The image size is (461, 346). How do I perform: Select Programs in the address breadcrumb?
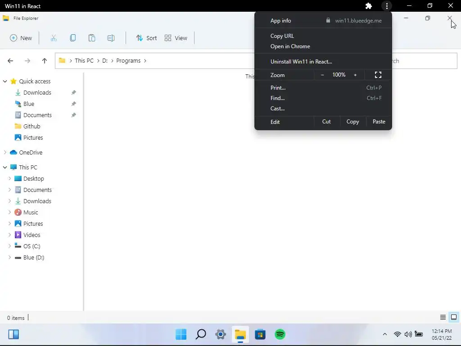click(x=128, y=61)
